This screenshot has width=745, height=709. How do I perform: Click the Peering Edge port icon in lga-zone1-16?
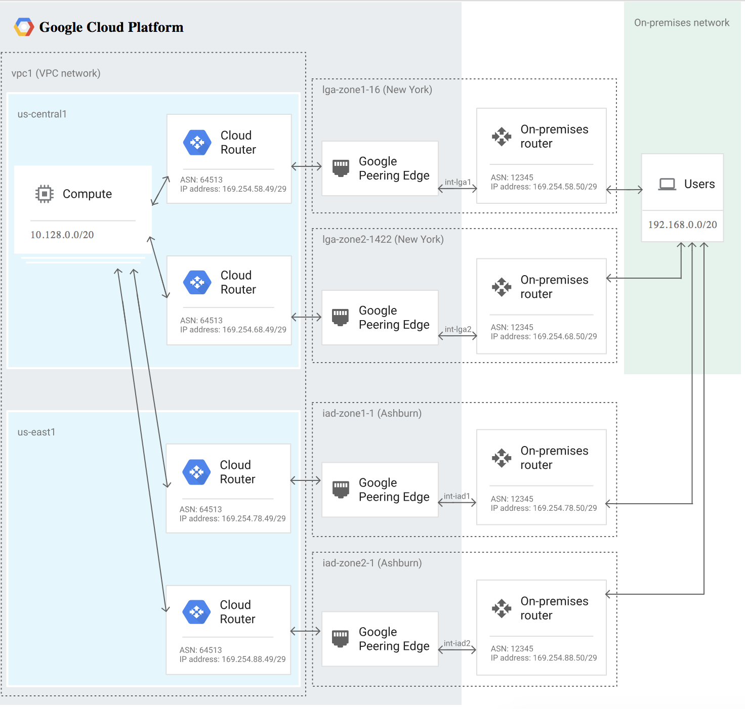click(x=341, y=167)
